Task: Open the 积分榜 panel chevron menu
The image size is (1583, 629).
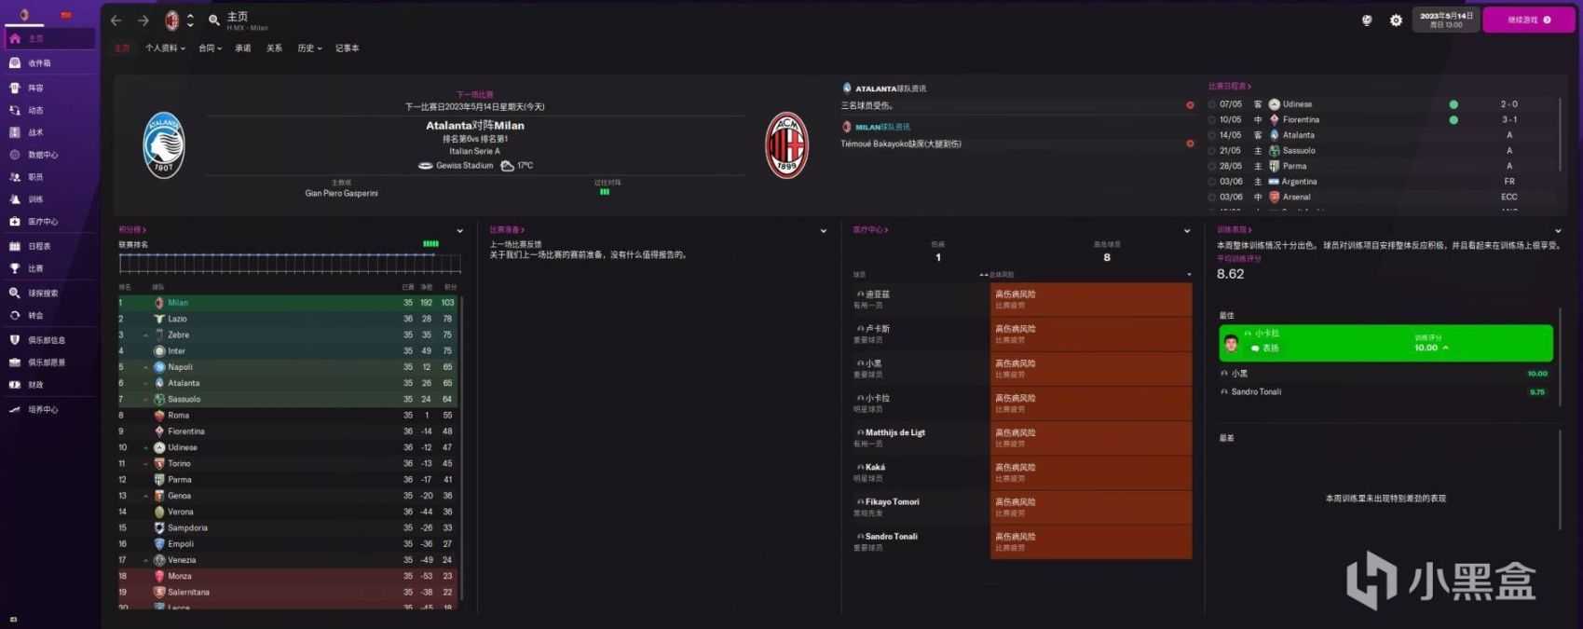Action: pos(459,231)
